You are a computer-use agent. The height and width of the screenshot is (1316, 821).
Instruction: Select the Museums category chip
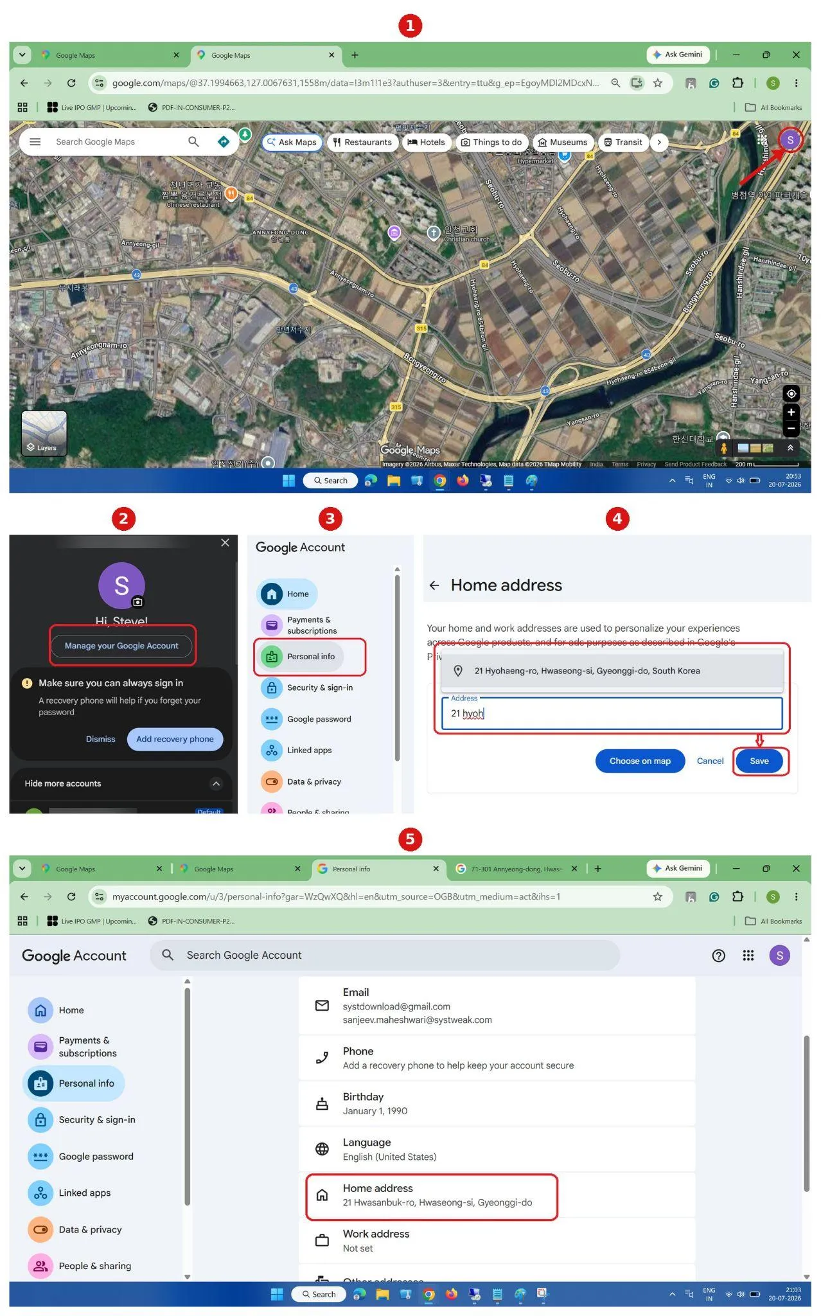click(562, 142)
